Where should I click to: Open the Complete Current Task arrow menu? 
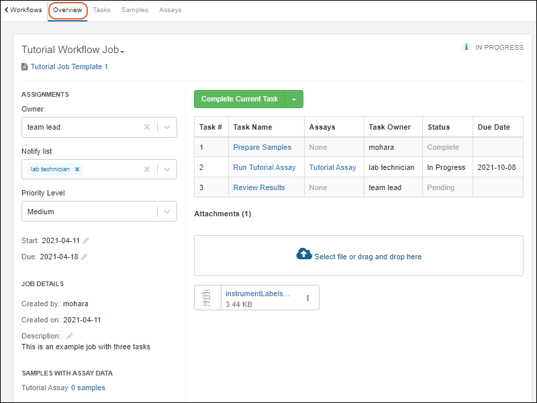[x=294, y=99]
